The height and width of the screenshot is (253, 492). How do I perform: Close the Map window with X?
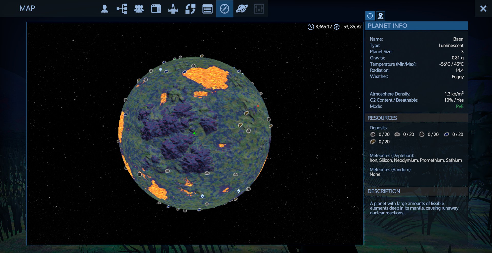click(483, 9)
